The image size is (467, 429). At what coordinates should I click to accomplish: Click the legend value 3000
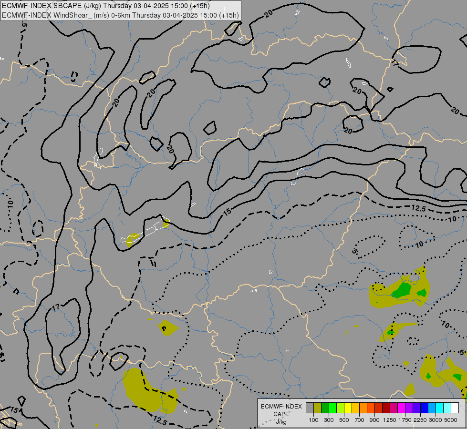[436, 420]
